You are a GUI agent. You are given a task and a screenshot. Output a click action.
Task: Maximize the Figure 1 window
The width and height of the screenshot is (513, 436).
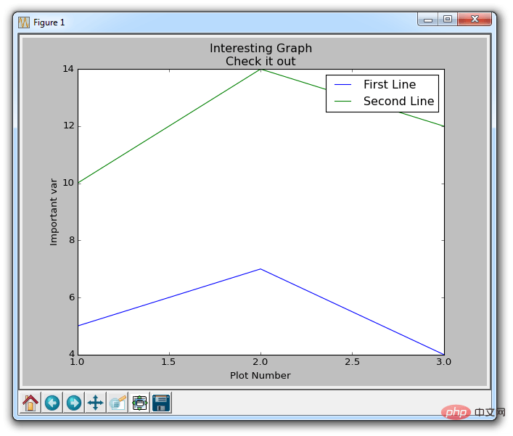pyautogui.click(x=448, y=20)
